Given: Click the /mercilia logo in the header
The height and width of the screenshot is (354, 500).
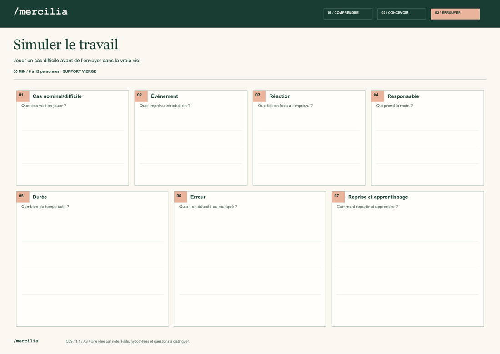Looking at the screenshot, I should point(40,12).
